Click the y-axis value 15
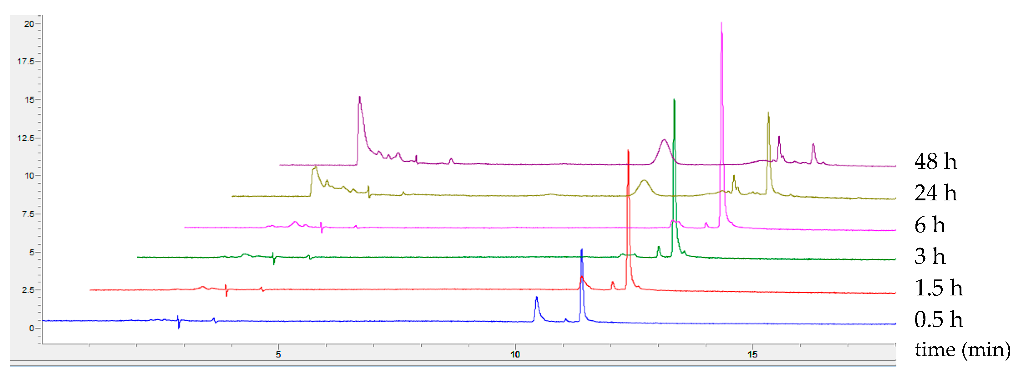This screenshot has width=1019, height=382. [x=29, y=100]
